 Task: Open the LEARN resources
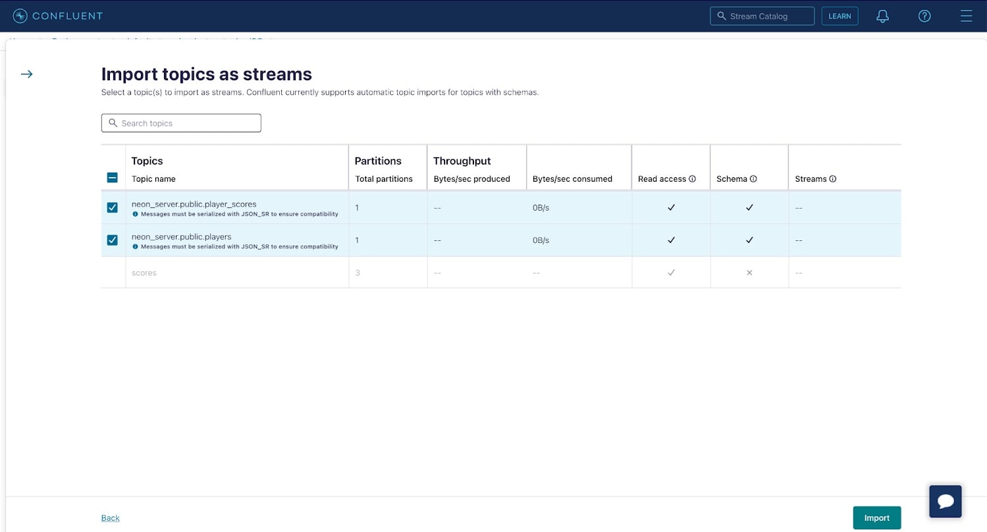tap(840, 16)
